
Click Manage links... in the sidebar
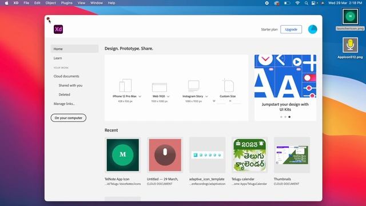[64, 104]
